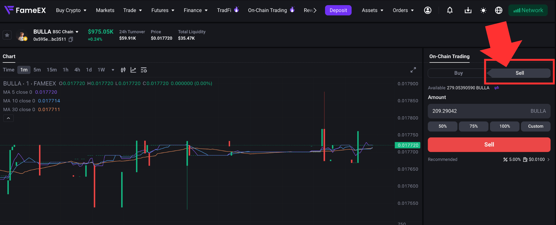Select the 4h timeframe

tap(77, 70)
